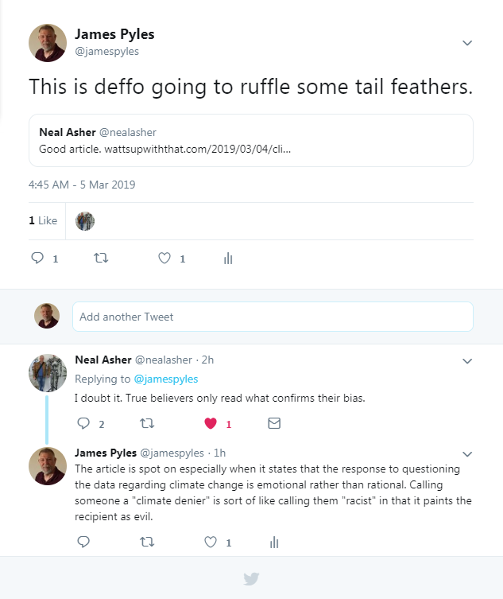Image resolution: width=503 pixels, height=599 pixels.
Task: Retweet Neal Asher's reply
Action: coord(147,424)
